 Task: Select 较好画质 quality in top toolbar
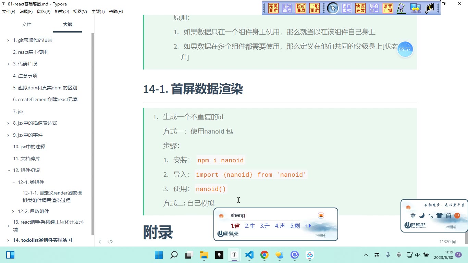(x=301, y=8)
